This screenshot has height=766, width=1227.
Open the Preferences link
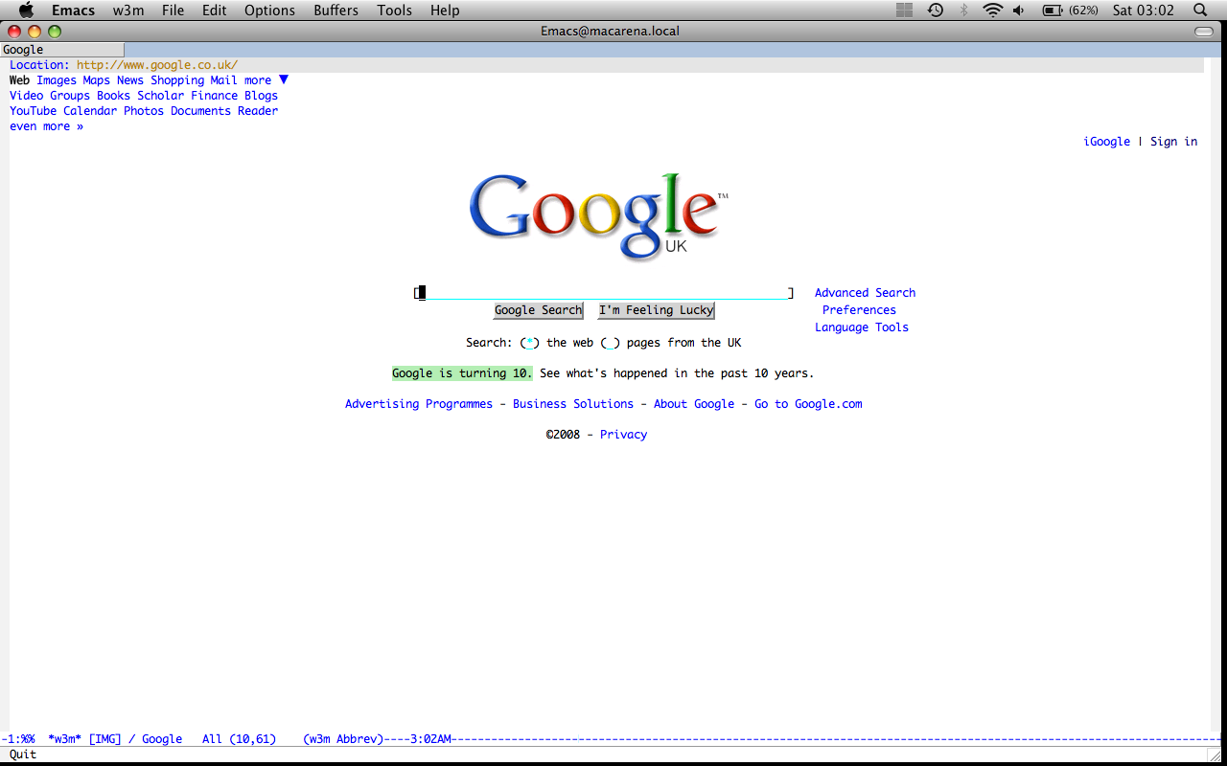click(x=859, y=310)
